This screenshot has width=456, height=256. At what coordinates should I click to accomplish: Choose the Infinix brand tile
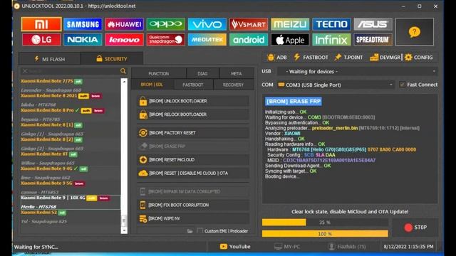331,40
